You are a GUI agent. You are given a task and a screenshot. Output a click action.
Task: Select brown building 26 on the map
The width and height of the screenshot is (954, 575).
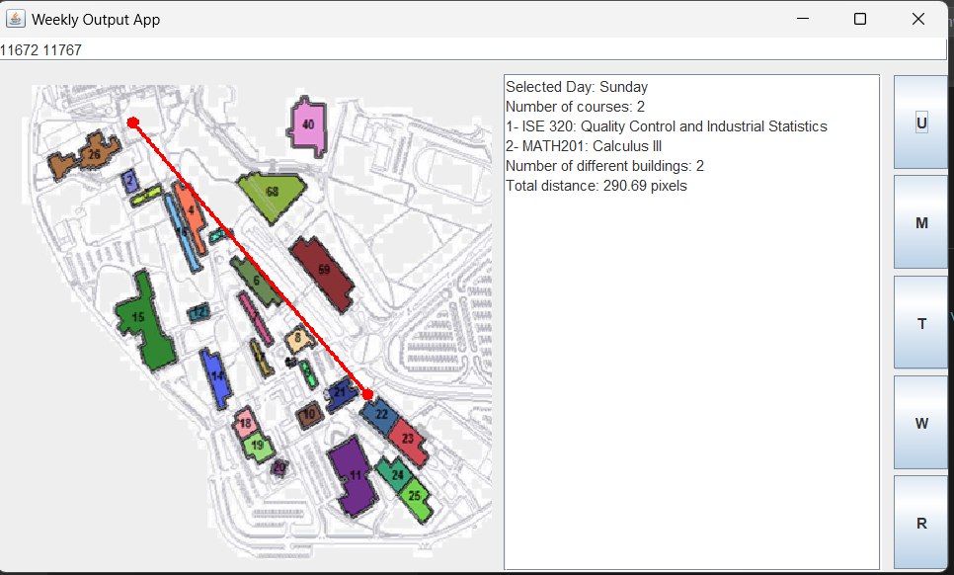85,156
